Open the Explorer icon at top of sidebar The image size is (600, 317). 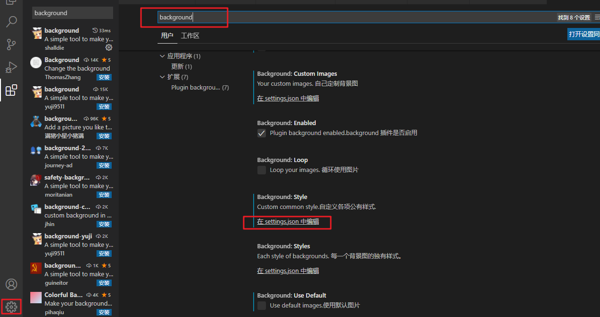pos(11,2)
